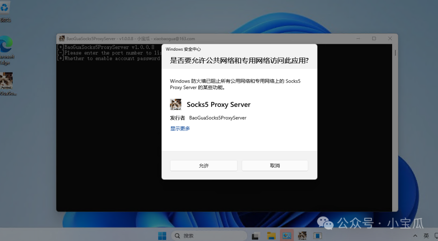Click the Socks5 Proxy Server cat icon in dialog
Image resolution: width=438 pixels, height=241 pixels.
pos(176,105)
